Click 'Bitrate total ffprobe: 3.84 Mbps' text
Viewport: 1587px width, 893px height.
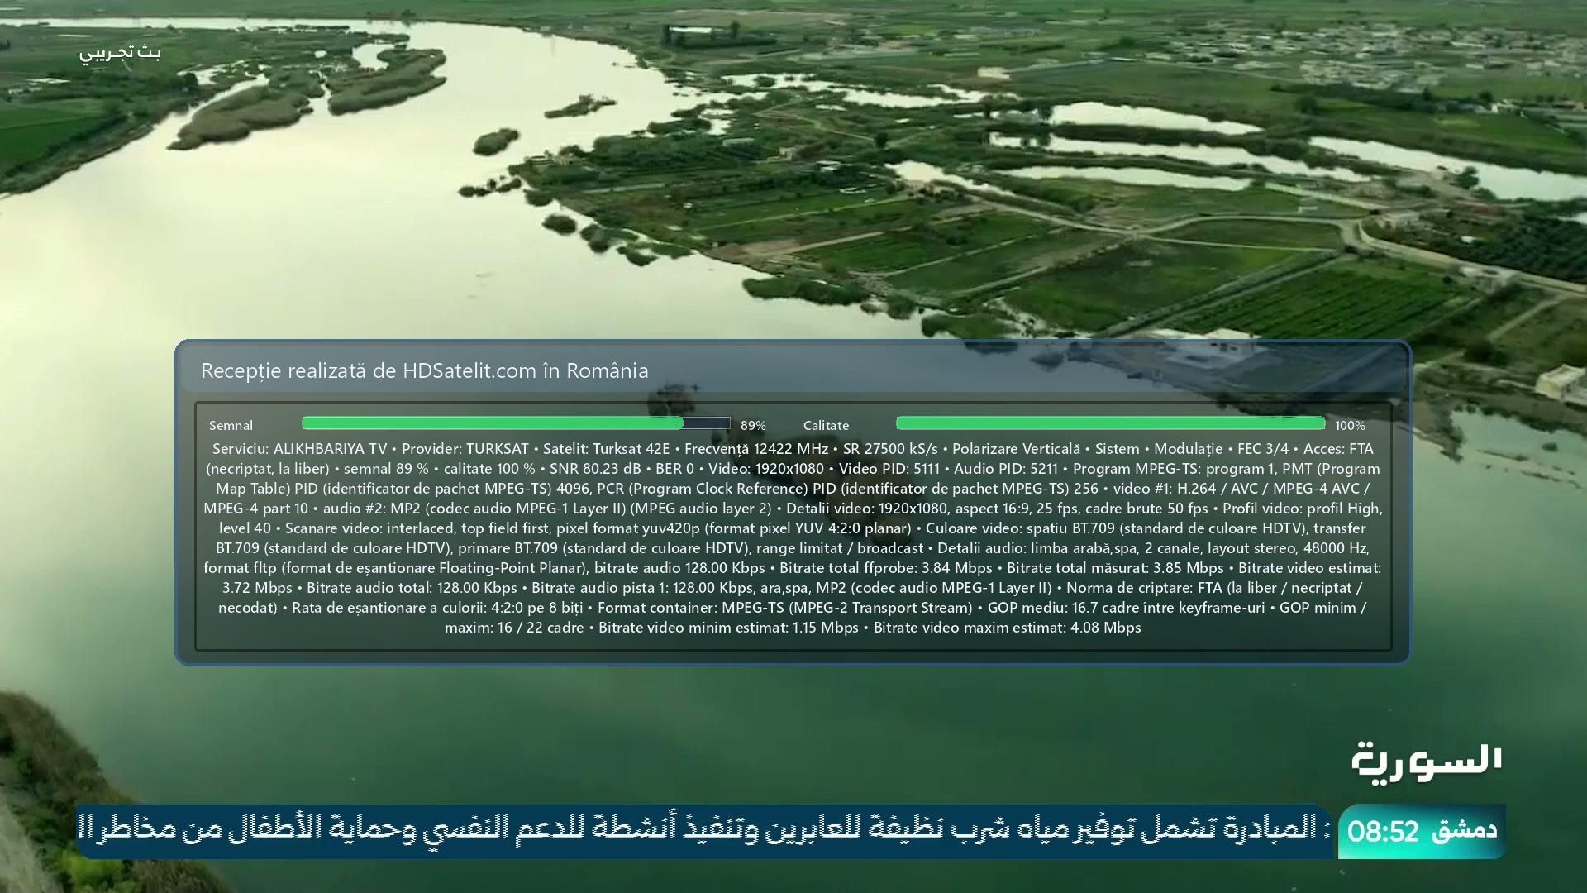(x=886, y=568)
